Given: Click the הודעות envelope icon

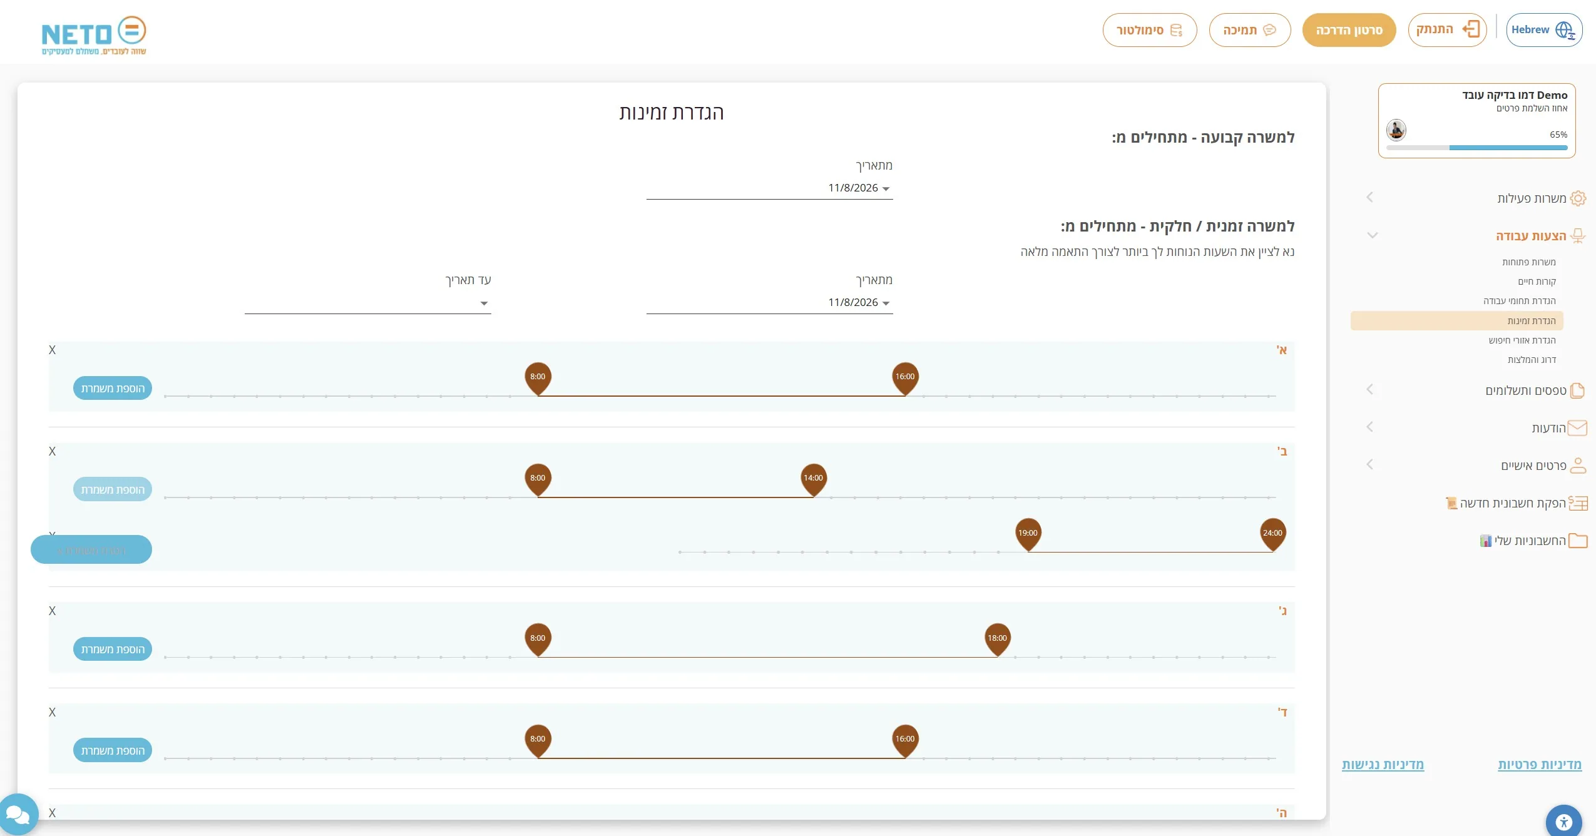Looking at the screenshot, I should point(1577,428).
